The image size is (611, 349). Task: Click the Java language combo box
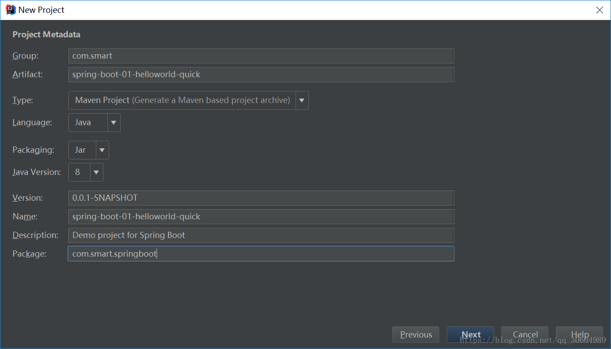pyautogui.click(x=94, y=123)
